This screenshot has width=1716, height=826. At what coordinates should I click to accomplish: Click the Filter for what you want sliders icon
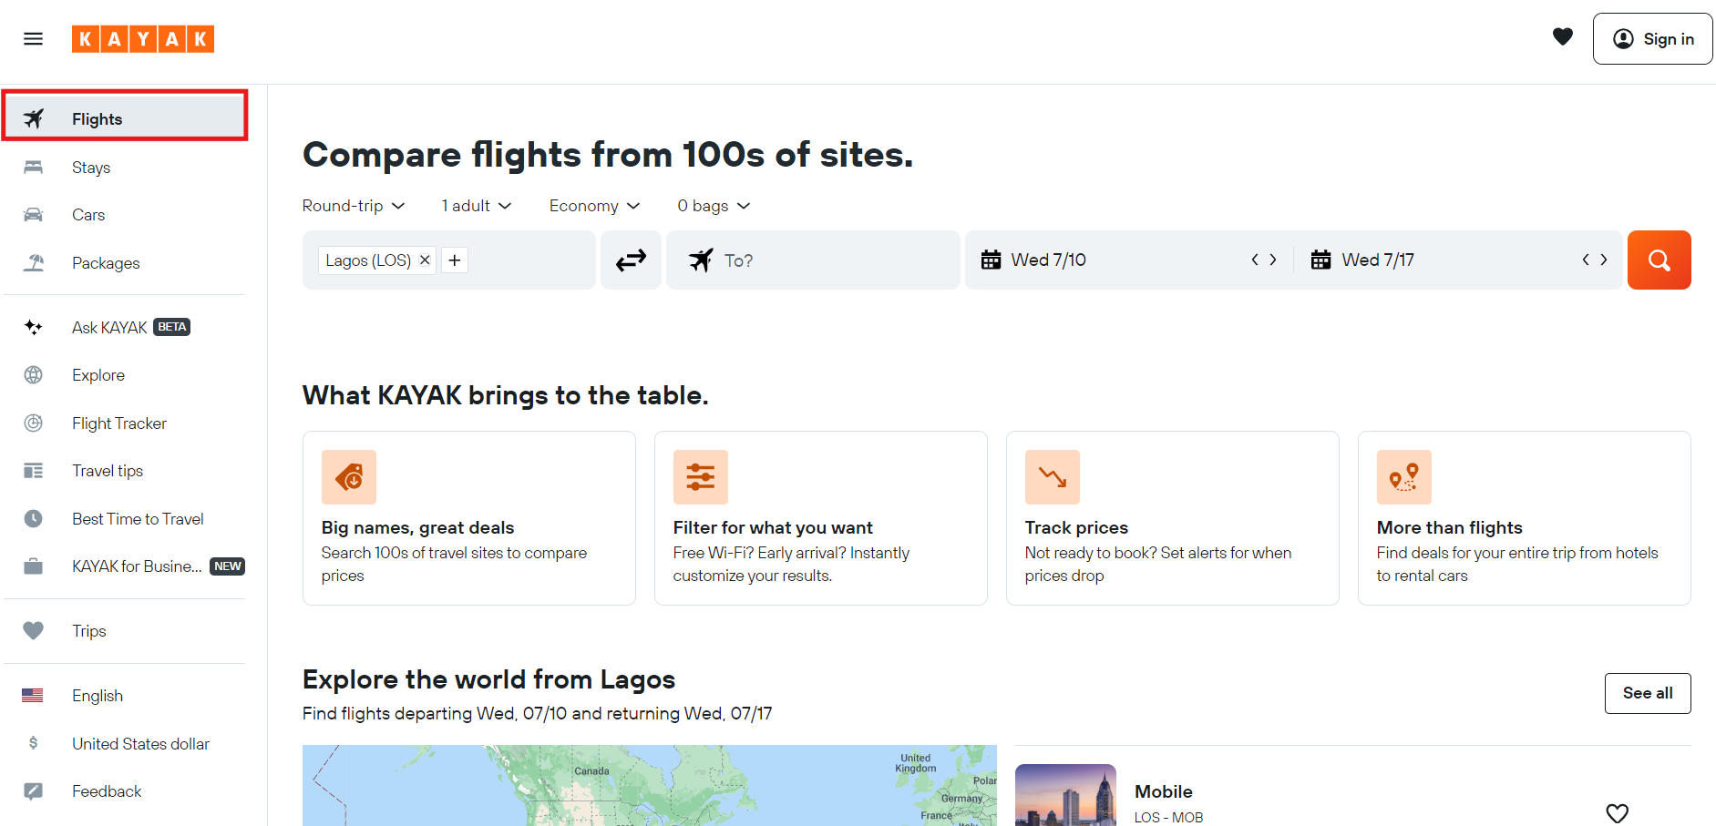coord(701,477)
